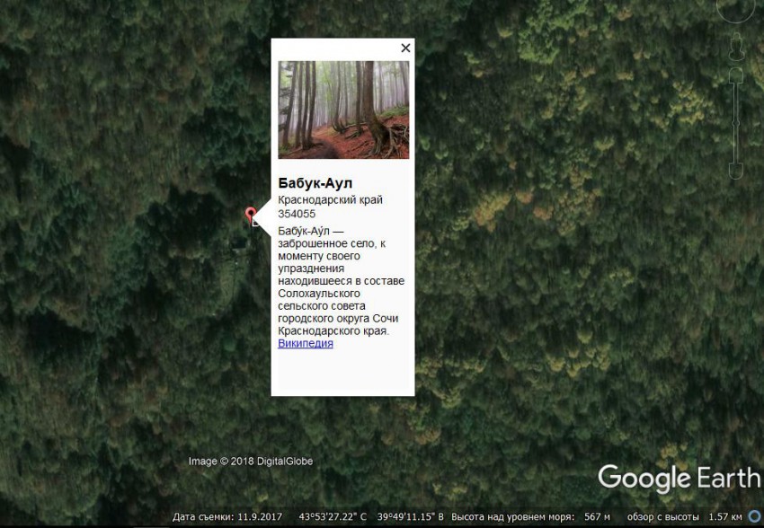Click the Google Earth logo watermark
This screenshot has width=764, height=528.
(679, 479)
